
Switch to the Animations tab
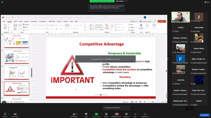(x=43, y=21)
